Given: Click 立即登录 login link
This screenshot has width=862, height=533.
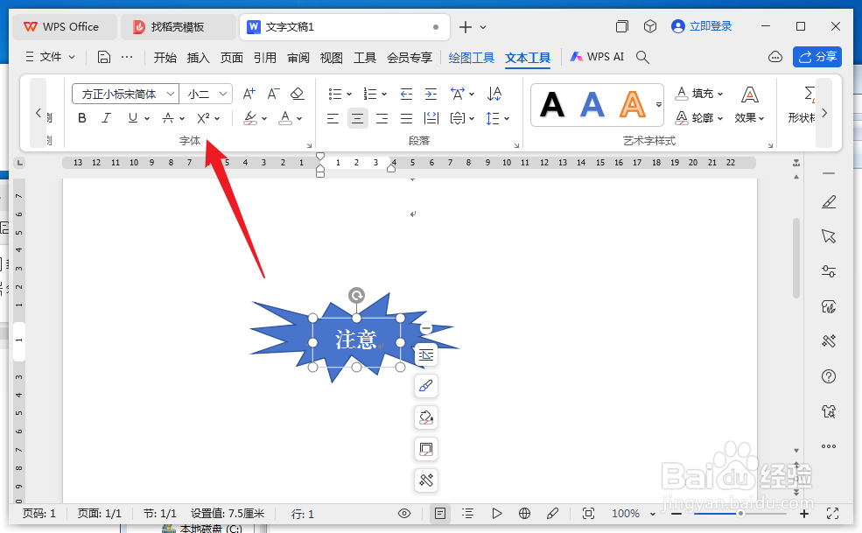Looking at the screenshot, I should tap(702, 26).
